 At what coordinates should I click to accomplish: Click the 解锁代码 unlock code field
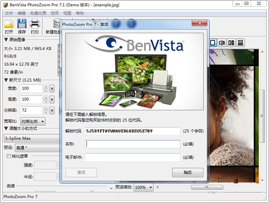click(133, 131)
